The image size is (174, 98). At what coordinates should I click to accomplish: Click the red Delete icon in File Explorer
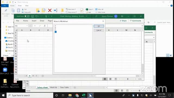[50, 10]
